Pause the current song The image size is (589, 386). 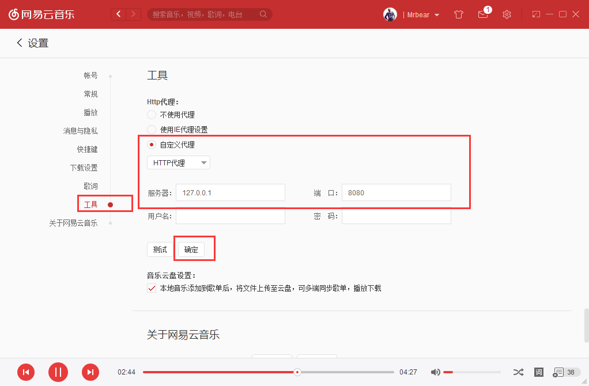(58, 372)
